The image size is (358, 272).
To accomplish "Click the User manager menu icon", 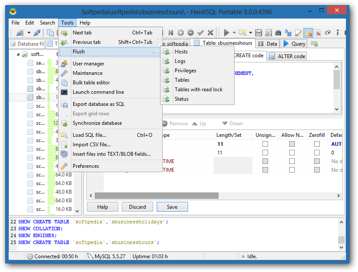I will [x=65, y=64].
